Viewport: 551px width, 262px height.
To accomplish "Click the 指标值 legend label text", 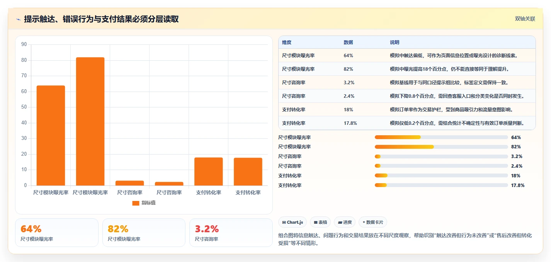I will 148,203.
